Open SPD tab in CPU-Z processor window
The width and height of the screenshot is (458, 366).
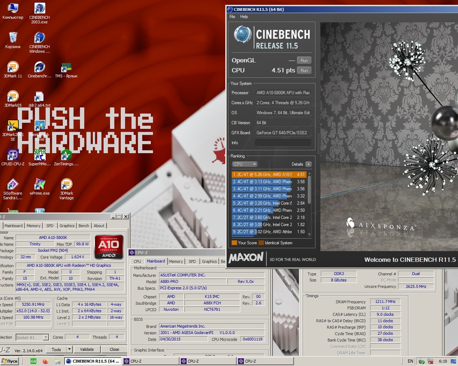tap(50, 226)
